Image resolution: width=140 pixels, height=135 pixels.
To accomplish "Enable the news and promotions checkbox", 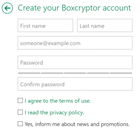I will [x=20, y=124].
